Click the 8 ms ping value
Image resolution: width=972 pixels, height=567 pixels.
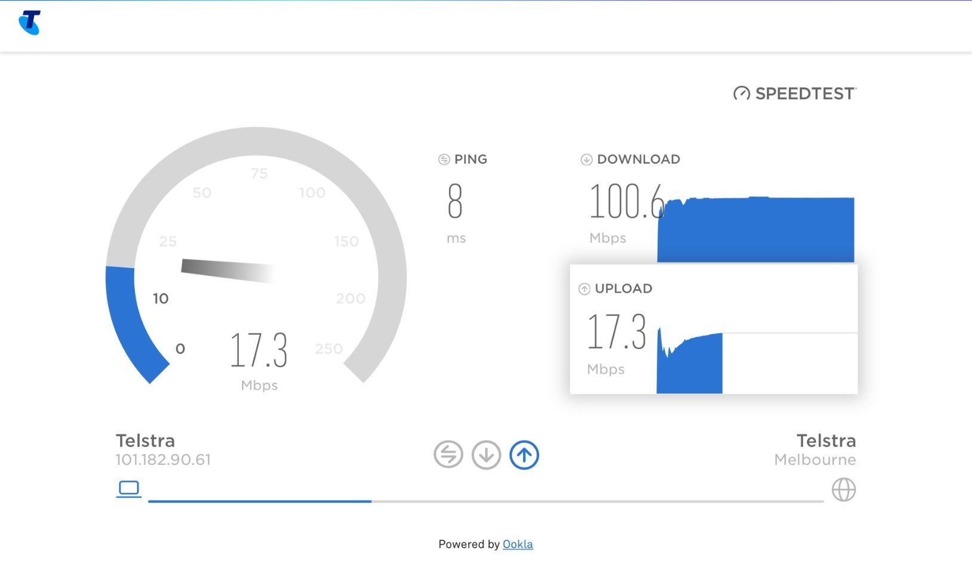pyautogui.click(x=455, y=201)
